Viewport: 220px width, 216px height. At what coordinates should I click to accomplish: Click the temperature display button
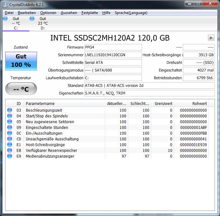coord(21,89)
